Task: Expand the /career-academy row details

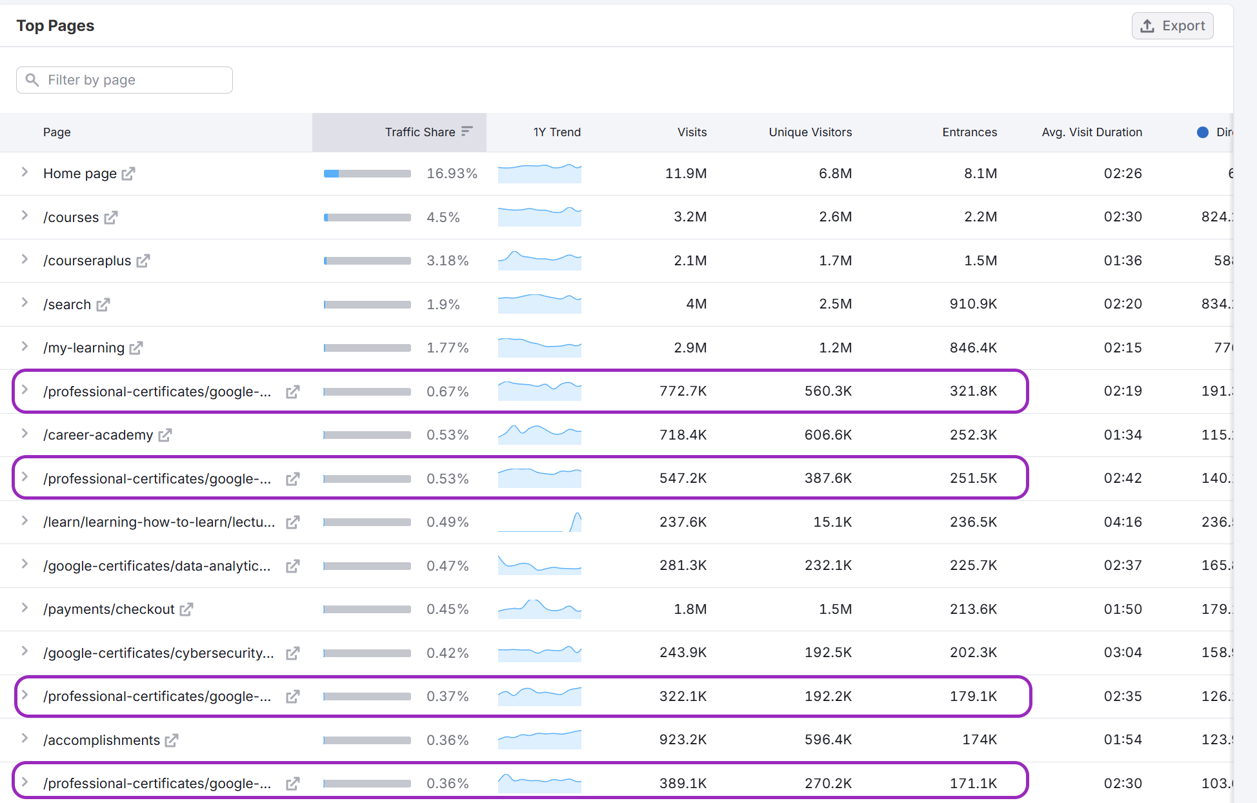Action: [x=25, y=434]
